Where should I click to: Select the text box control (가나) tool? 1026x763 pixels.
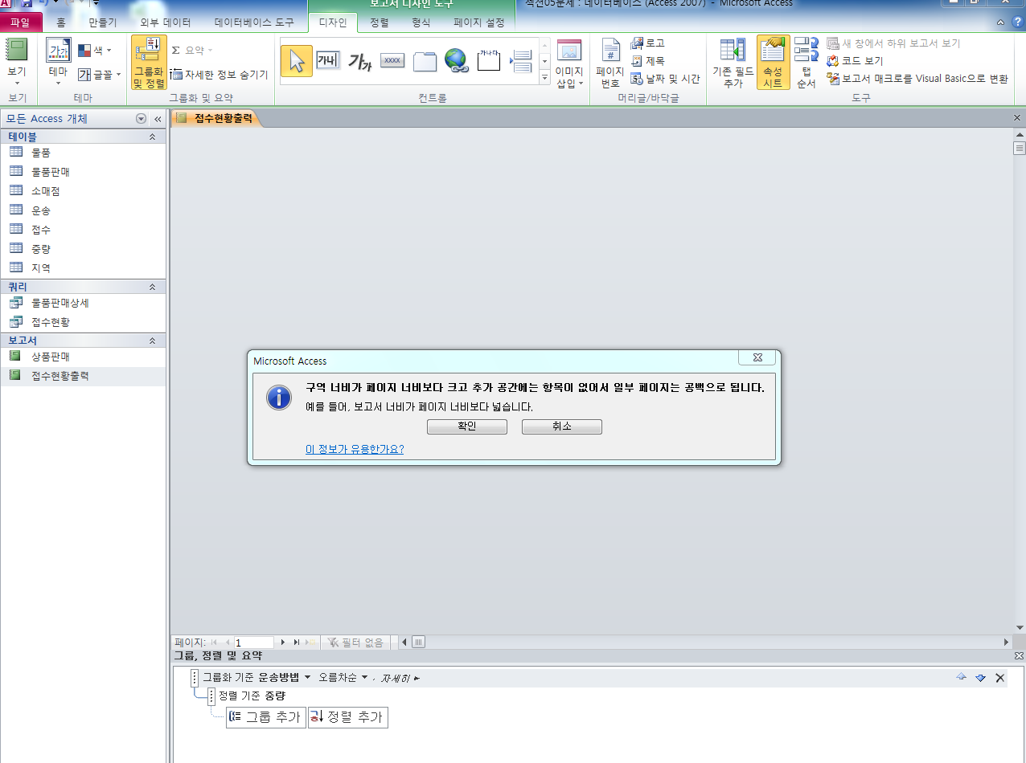(328, 61)
